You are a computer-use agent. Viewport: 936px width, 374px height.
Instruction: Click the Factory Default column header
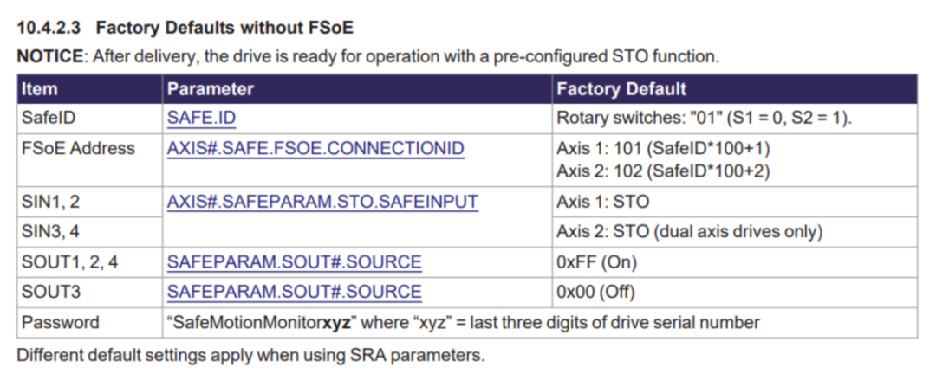coord(735,89)
